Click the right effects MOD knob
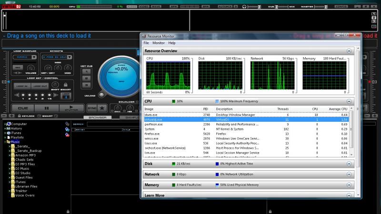This screenshot has height=214, width=381. 68,68
